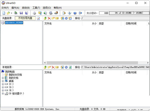Expand the CD 驱动器(F:) node
The image size is (150, 111).
(3, 93)
